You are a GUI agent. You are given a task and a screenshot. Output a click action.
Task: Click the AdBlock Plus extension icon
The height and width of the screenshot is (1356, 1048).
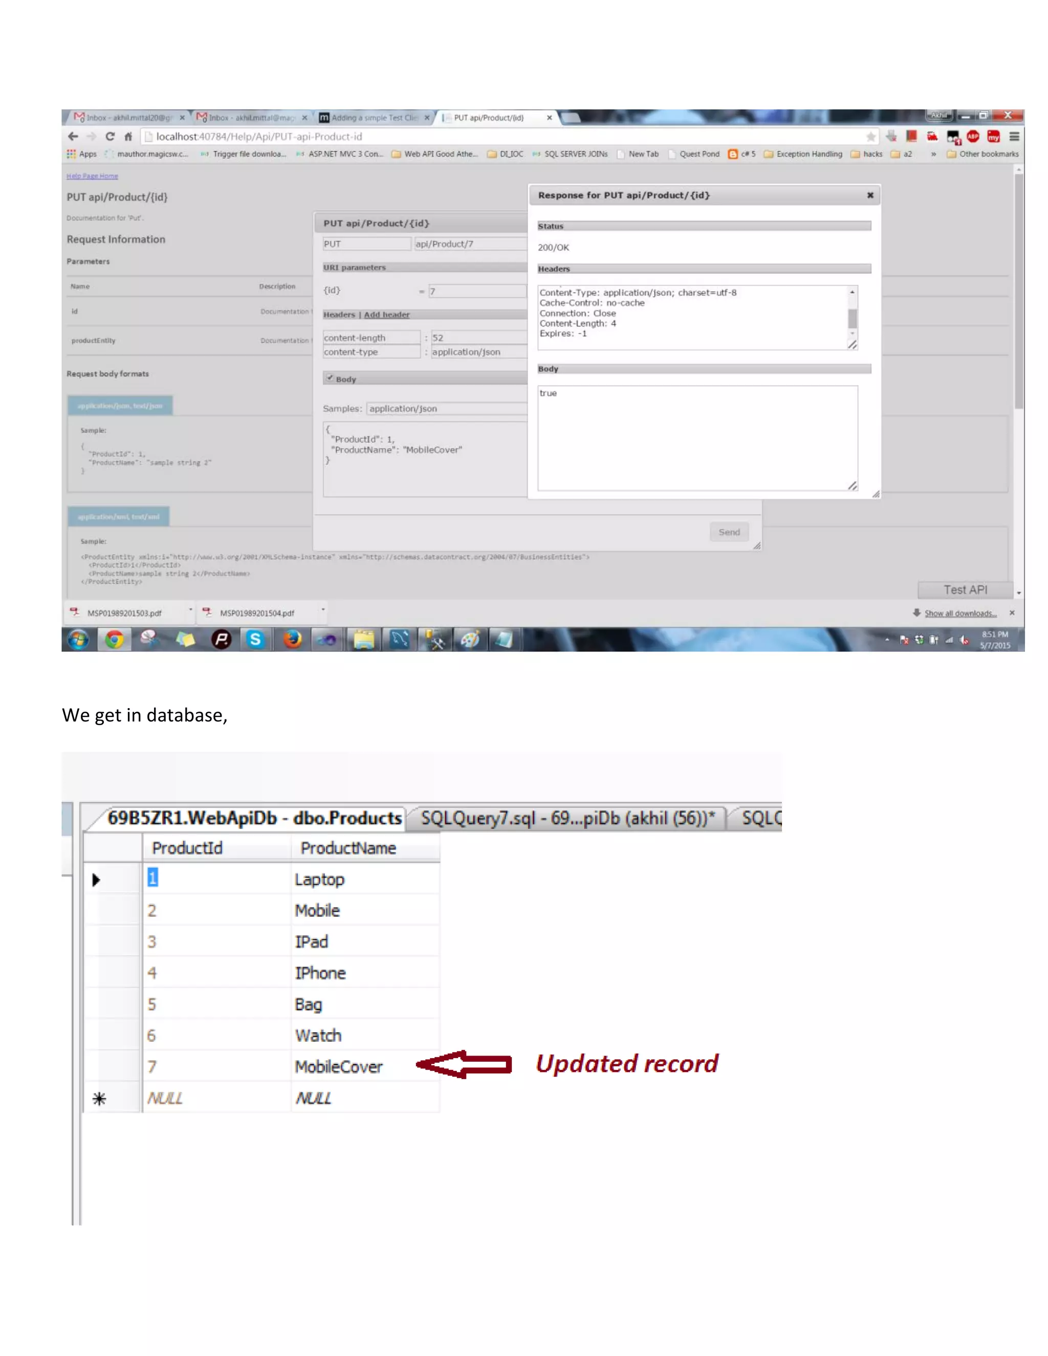click(x=973, y=137)
